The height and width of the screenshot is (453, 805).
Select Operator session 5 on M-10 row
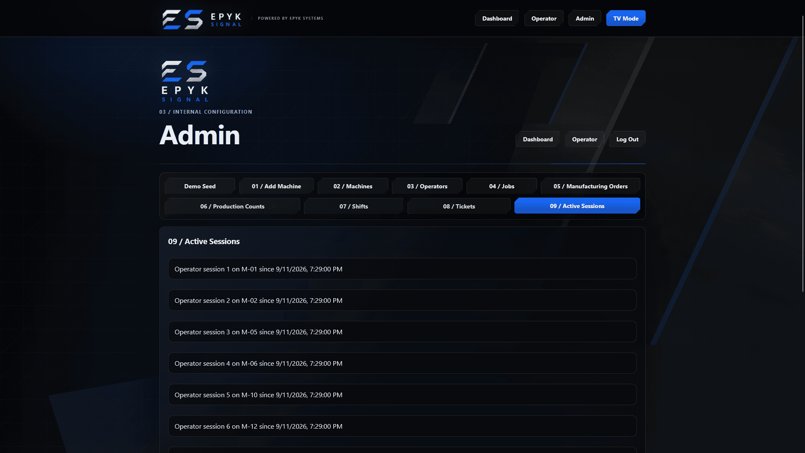point(402,395)
